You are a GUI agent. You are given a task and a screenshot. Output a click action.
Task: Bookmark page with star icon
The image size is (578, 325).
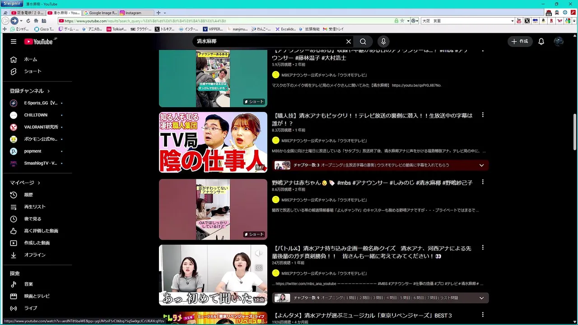click(x=402, y=21)
